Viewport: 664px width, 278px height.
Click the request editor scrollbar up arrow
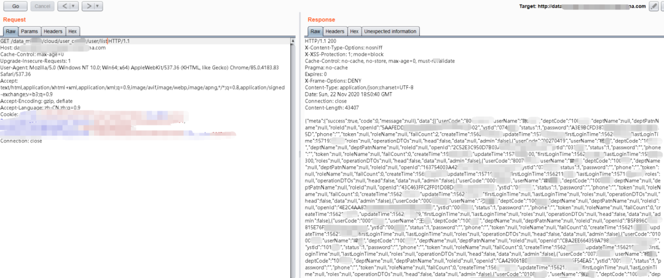[x=292, y=41]
